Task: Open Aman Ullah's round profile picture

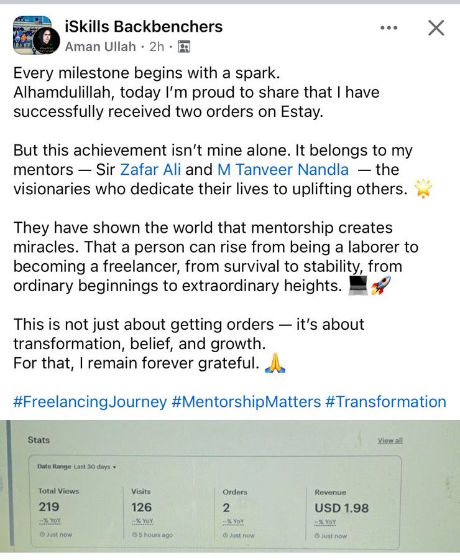Action: [47, 41]
